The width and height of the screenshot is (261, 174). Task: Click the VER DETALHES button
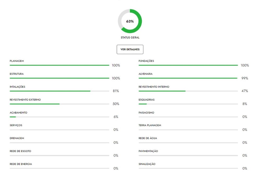[130, 49]
